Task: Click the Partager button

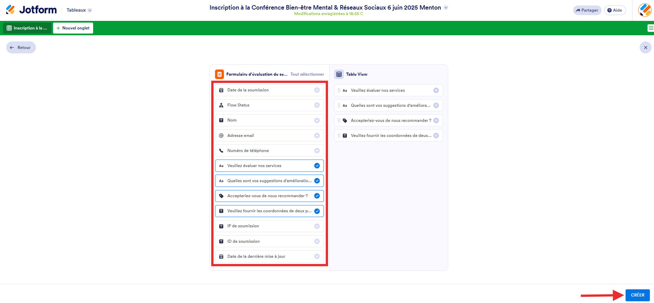Action: click(x=587, y=10)
